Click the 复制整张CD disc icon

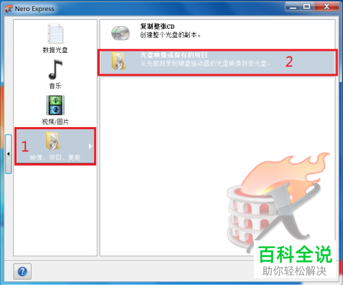120,33
